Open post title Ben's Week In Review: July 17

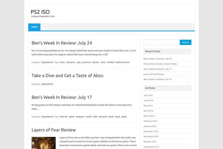click(x=62, y=97)
